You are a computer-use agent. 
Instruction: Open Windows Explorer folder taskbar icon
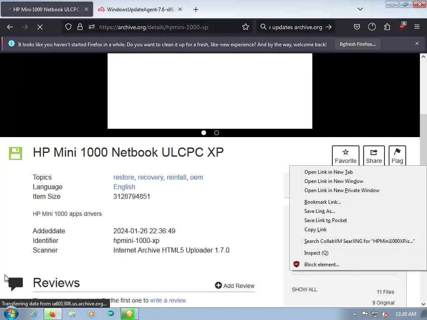[72, 314]
